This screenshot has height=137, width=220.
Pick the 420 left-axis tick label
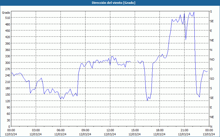coord(8,37)
